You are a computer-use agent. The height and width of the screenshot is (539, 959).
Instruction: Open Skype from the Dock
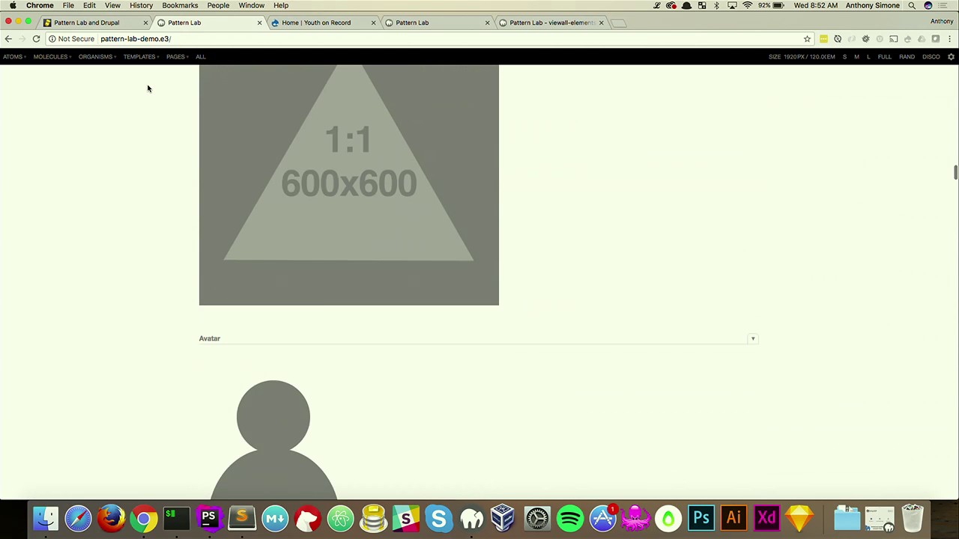438,518
